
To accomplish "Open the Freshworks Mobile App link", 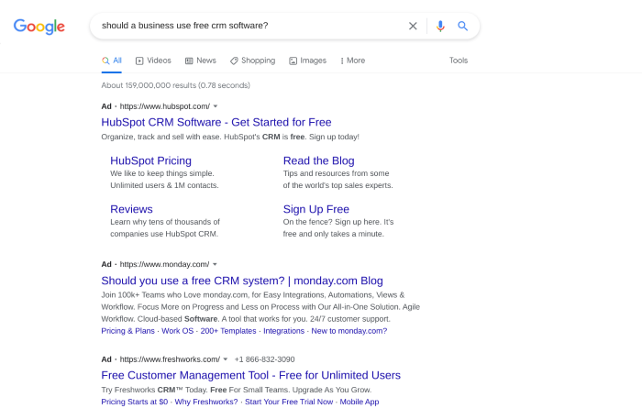I will coord(360,402).
